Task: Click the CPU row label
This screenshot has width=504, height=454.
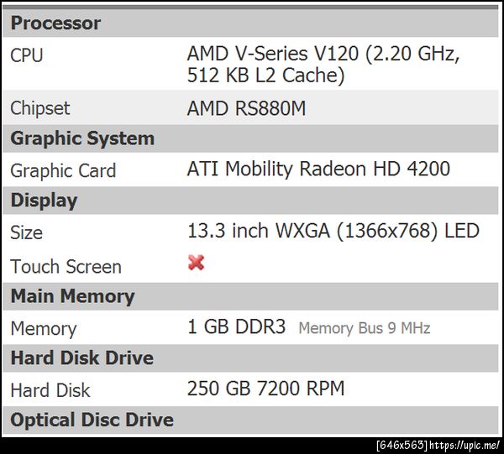Action: tap(27, 56)
